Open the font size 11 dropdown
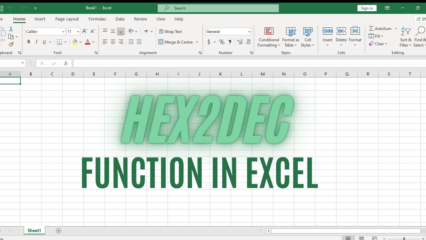The height and width of the screenshot is (240, 426). pyautogui.click(x=78, y=32)
